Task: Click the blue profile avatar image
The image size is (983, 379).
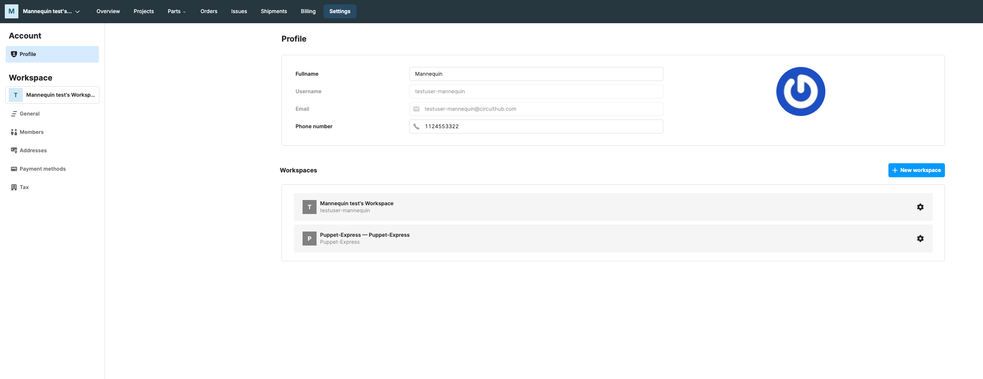Action: click(800, 91)
